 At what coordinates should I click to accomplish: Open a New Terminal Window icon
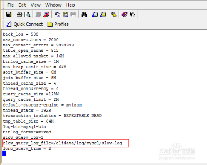point(95,14)
